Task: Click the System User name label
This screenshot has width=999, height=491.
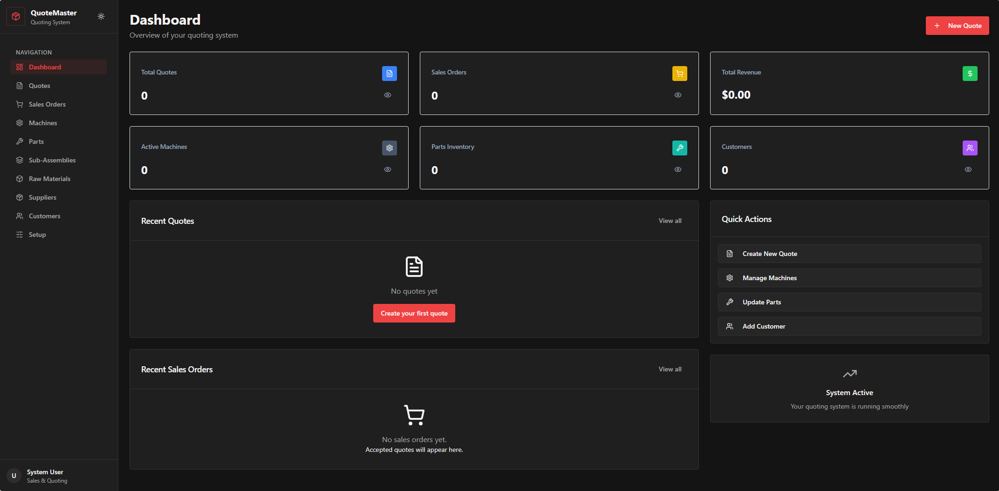Action: point(45,472)
